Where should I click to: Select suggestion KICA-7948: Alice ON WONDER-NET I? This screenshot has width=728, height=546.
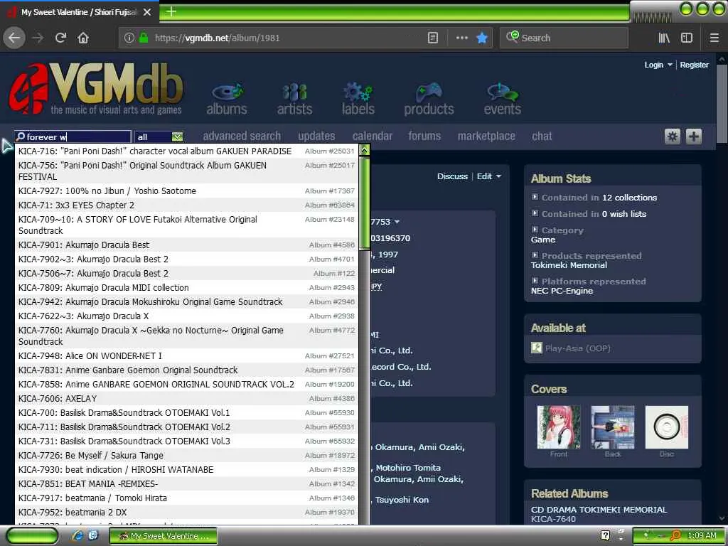[x=187, y=355]
